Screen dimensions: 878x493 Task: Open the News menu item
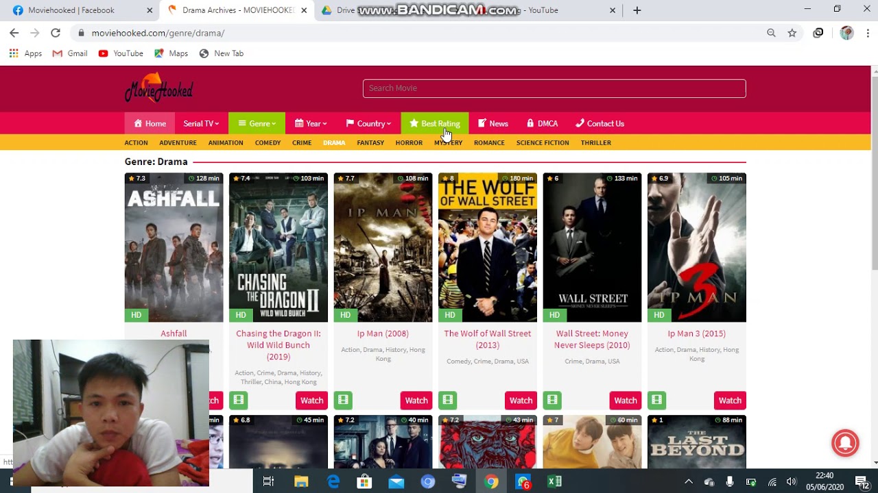coord(493,124)
